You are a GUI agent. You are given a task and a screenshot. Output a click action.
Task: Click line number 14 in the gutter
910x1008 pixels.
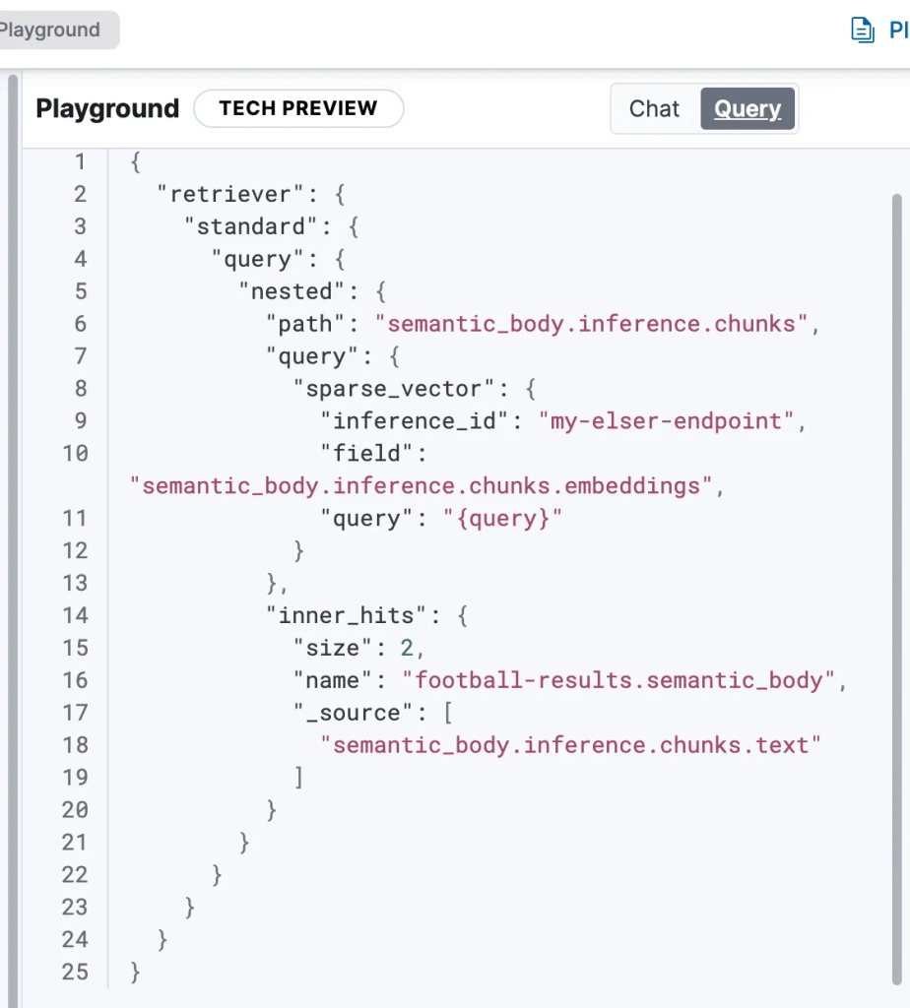[75, 615]
